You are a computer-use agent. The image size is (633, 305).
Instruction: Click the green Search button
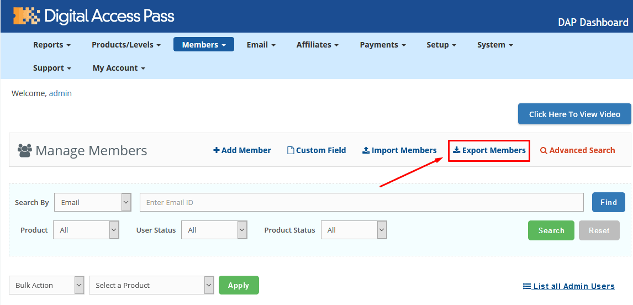551,230
